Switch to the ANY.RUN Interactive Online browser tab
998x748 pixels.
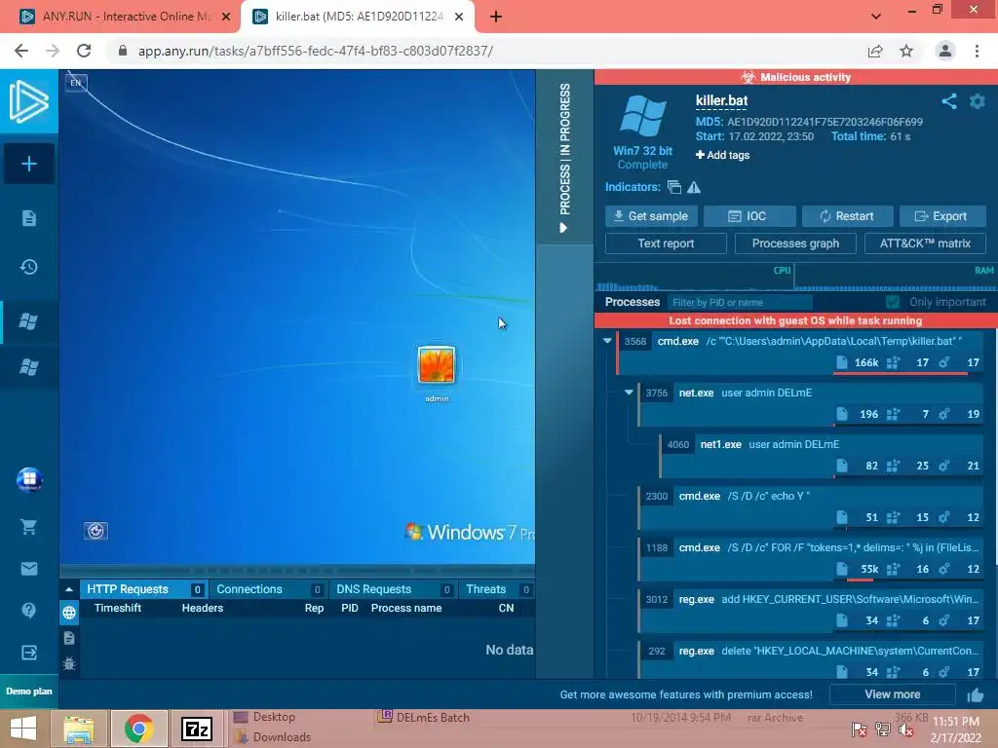[x=126, y=17]
